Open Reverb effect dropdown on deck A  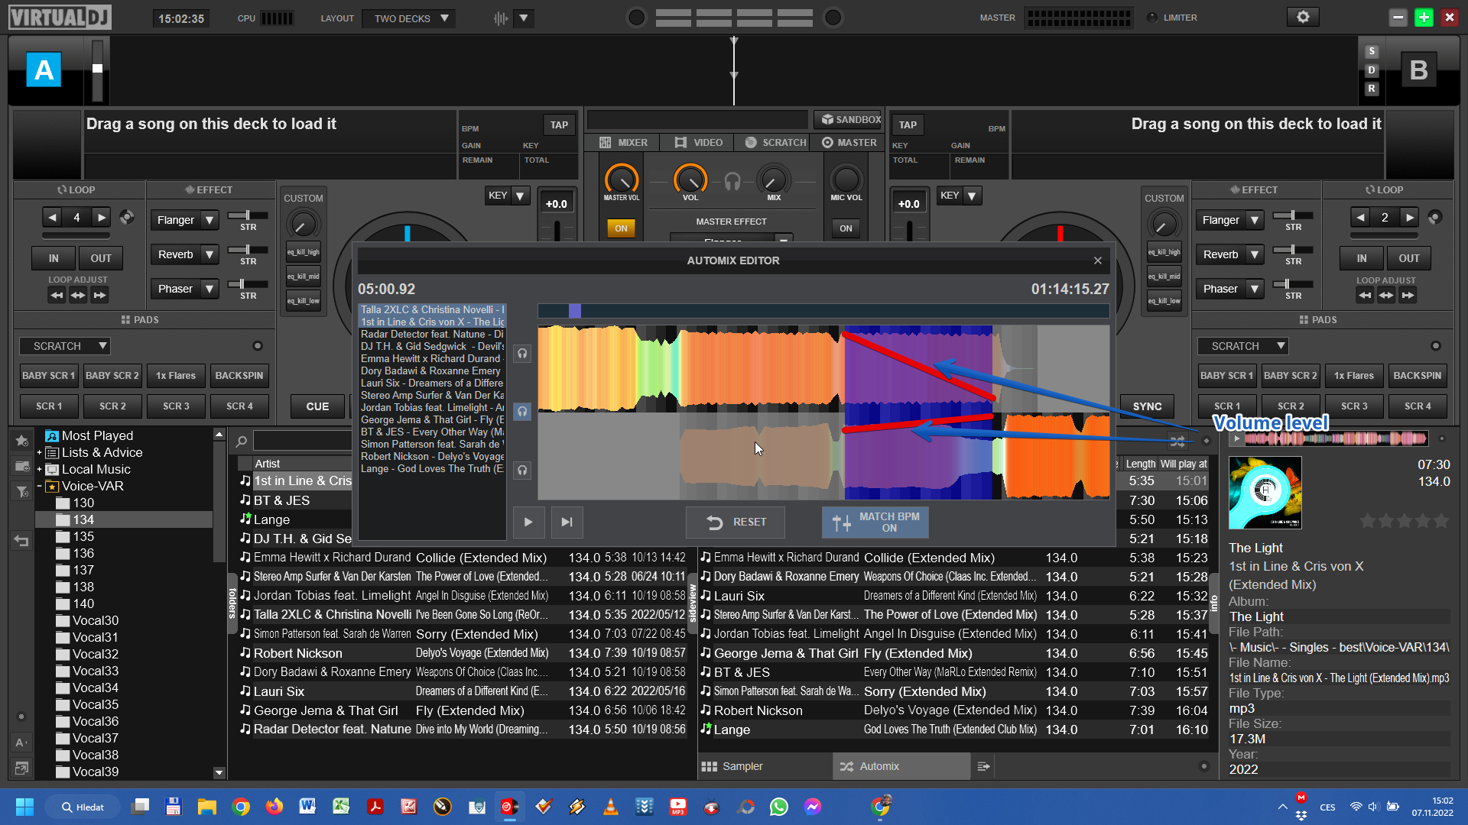[209, 254]
